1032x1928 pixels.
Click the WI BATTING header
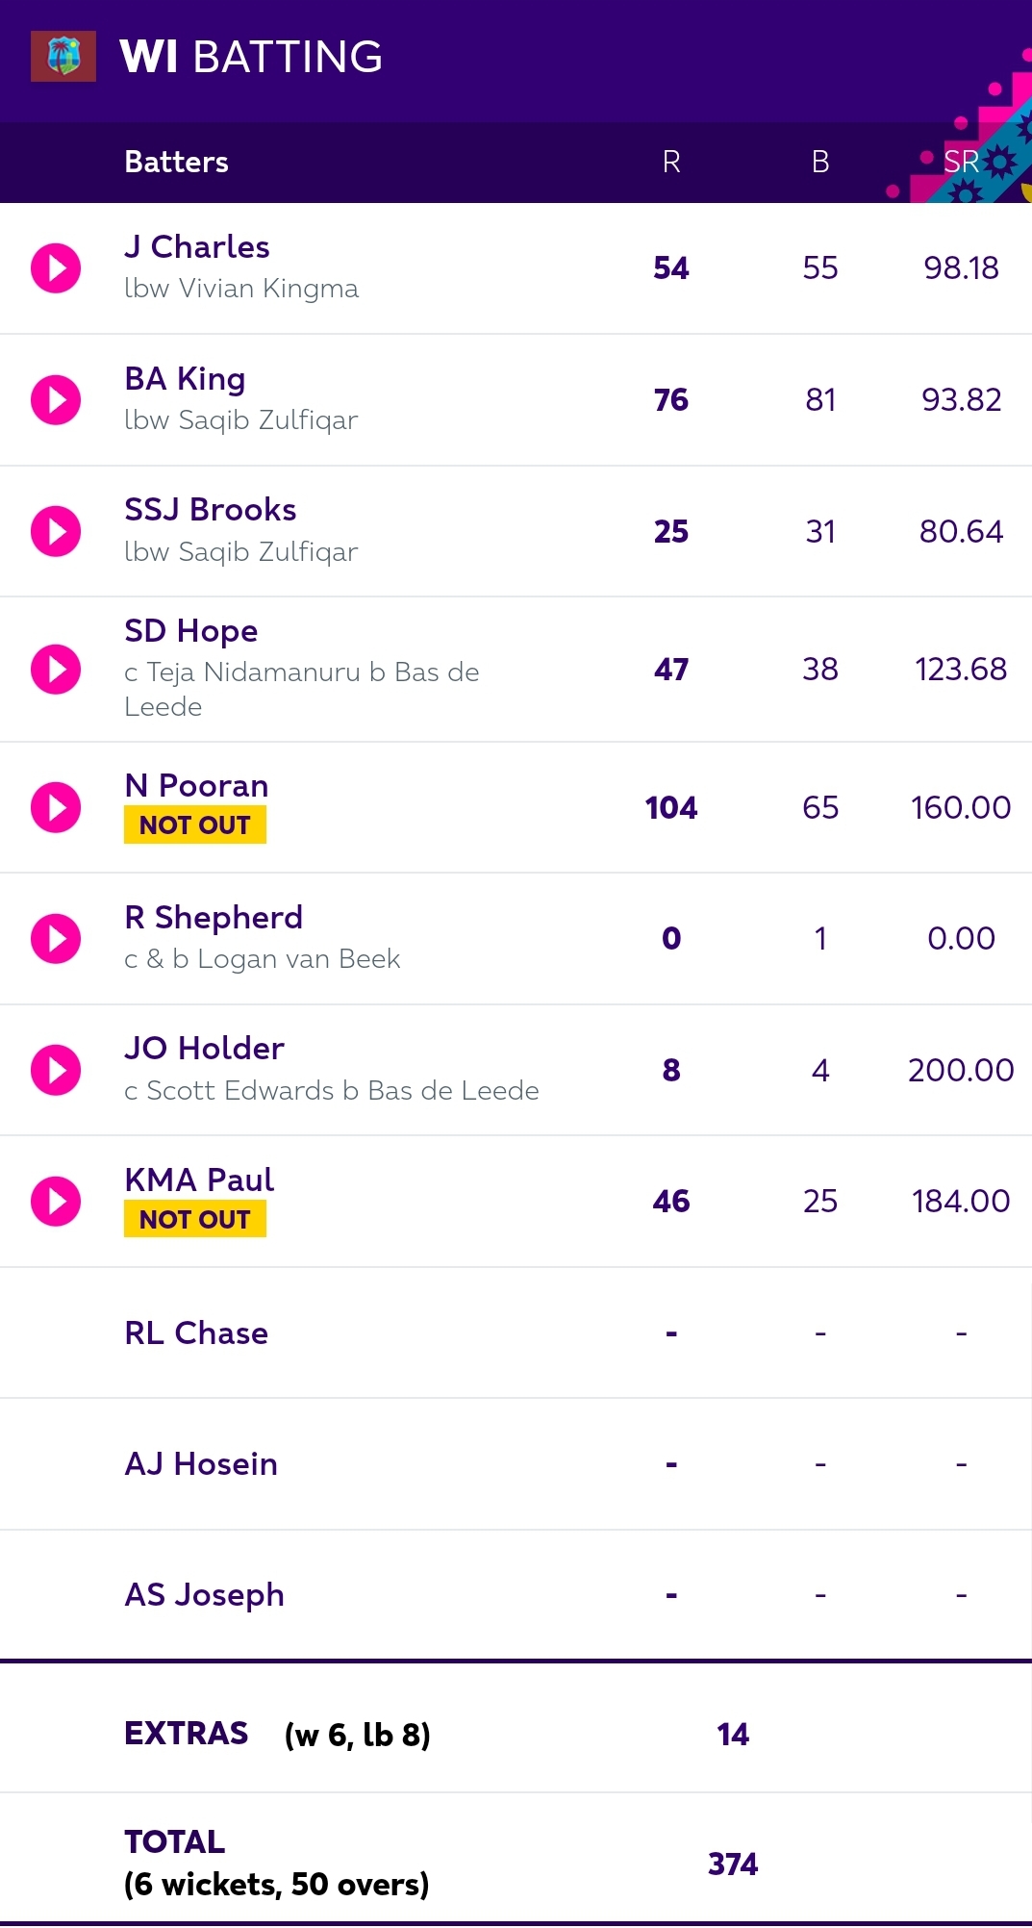(251, 57)
